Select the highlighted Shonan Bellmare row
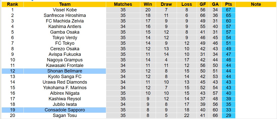Screen dimensions: 277x119 pyautogui.click(x=65, y=71)
